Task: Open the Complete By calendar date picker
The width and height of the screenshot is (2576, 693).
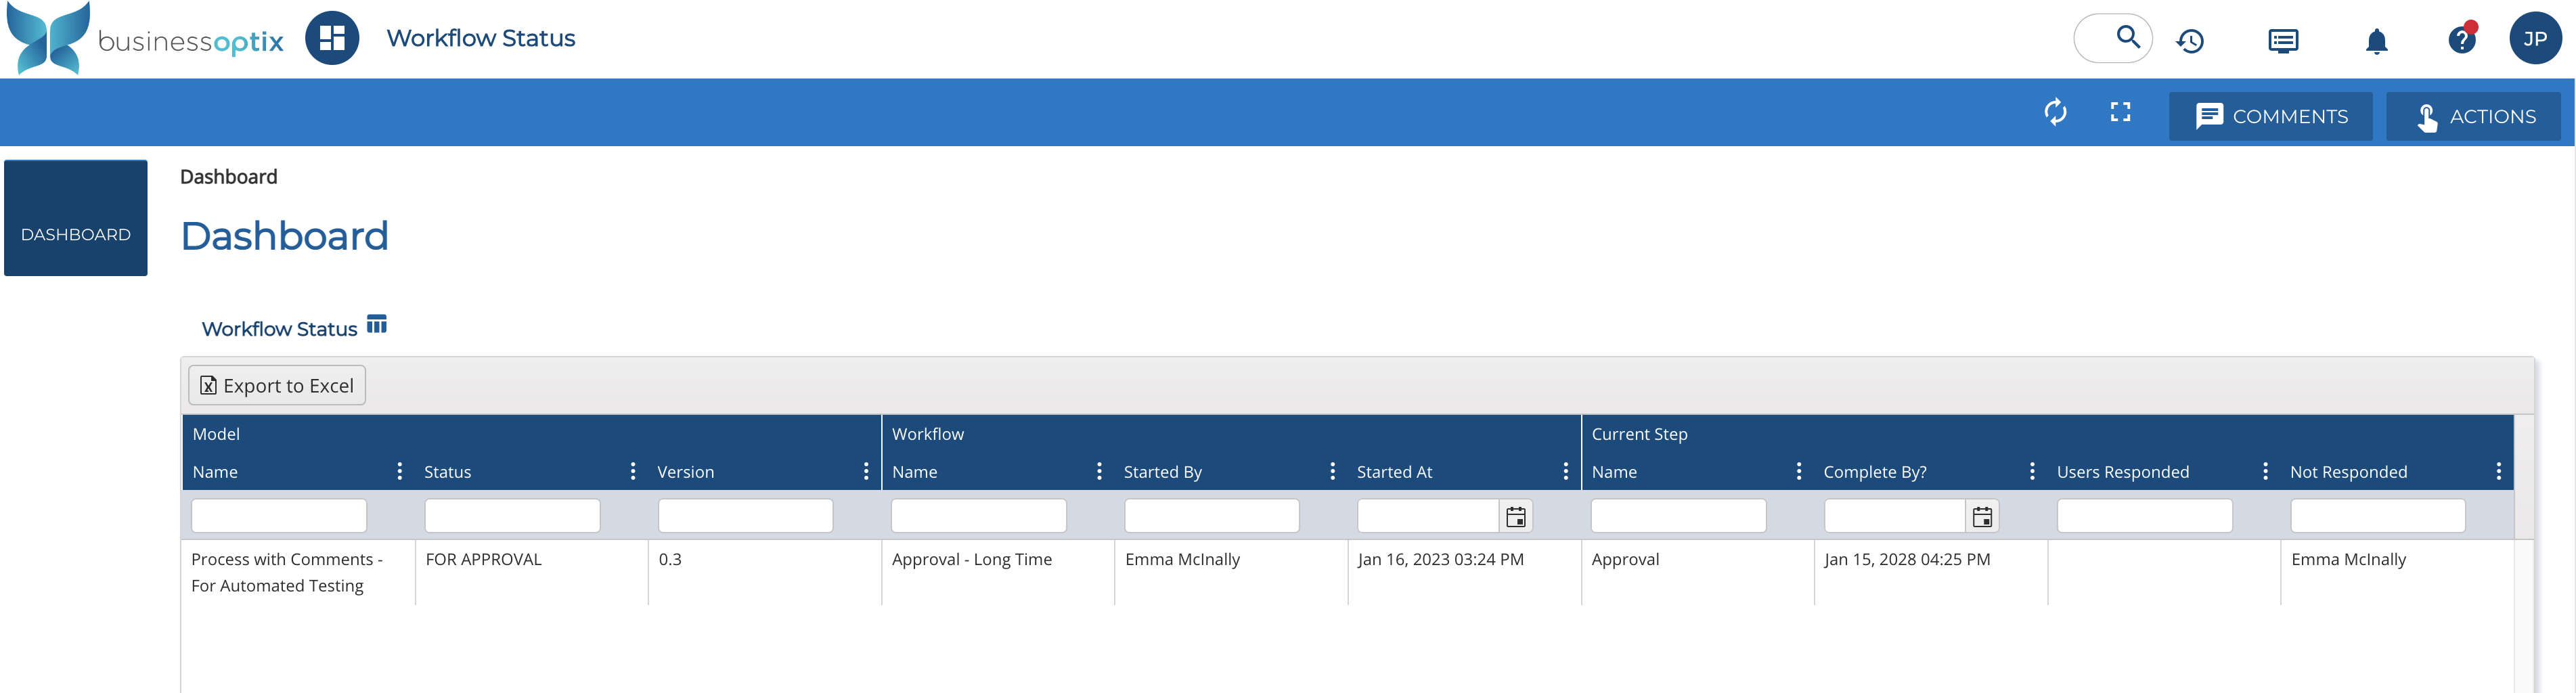Action: tap(1982, 517)
